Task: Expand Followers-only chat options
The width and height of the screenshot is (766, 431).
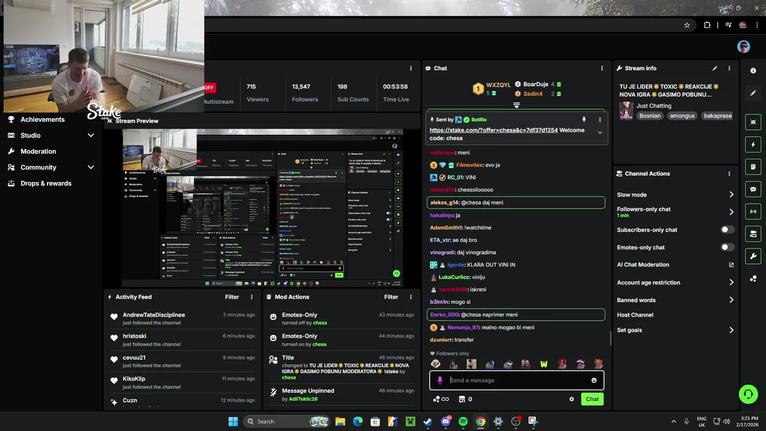Action: (x=731, y=212)
